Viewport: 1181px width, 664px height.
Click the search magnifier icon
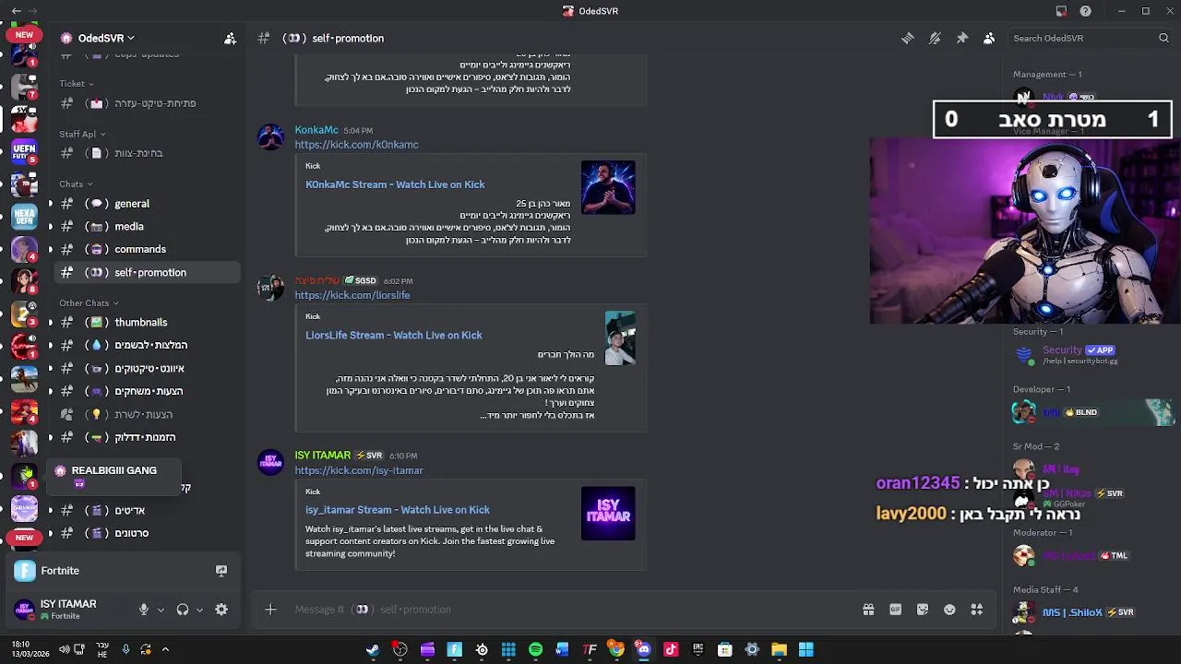pos(1163,38)
